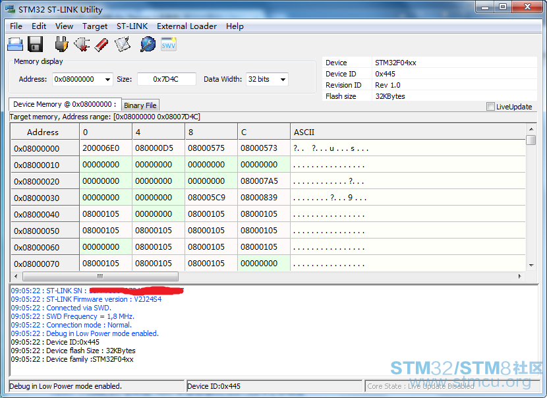Minimize the ST-LINK Utility window
Screen dimensions: 547x398
coord(485,7)
